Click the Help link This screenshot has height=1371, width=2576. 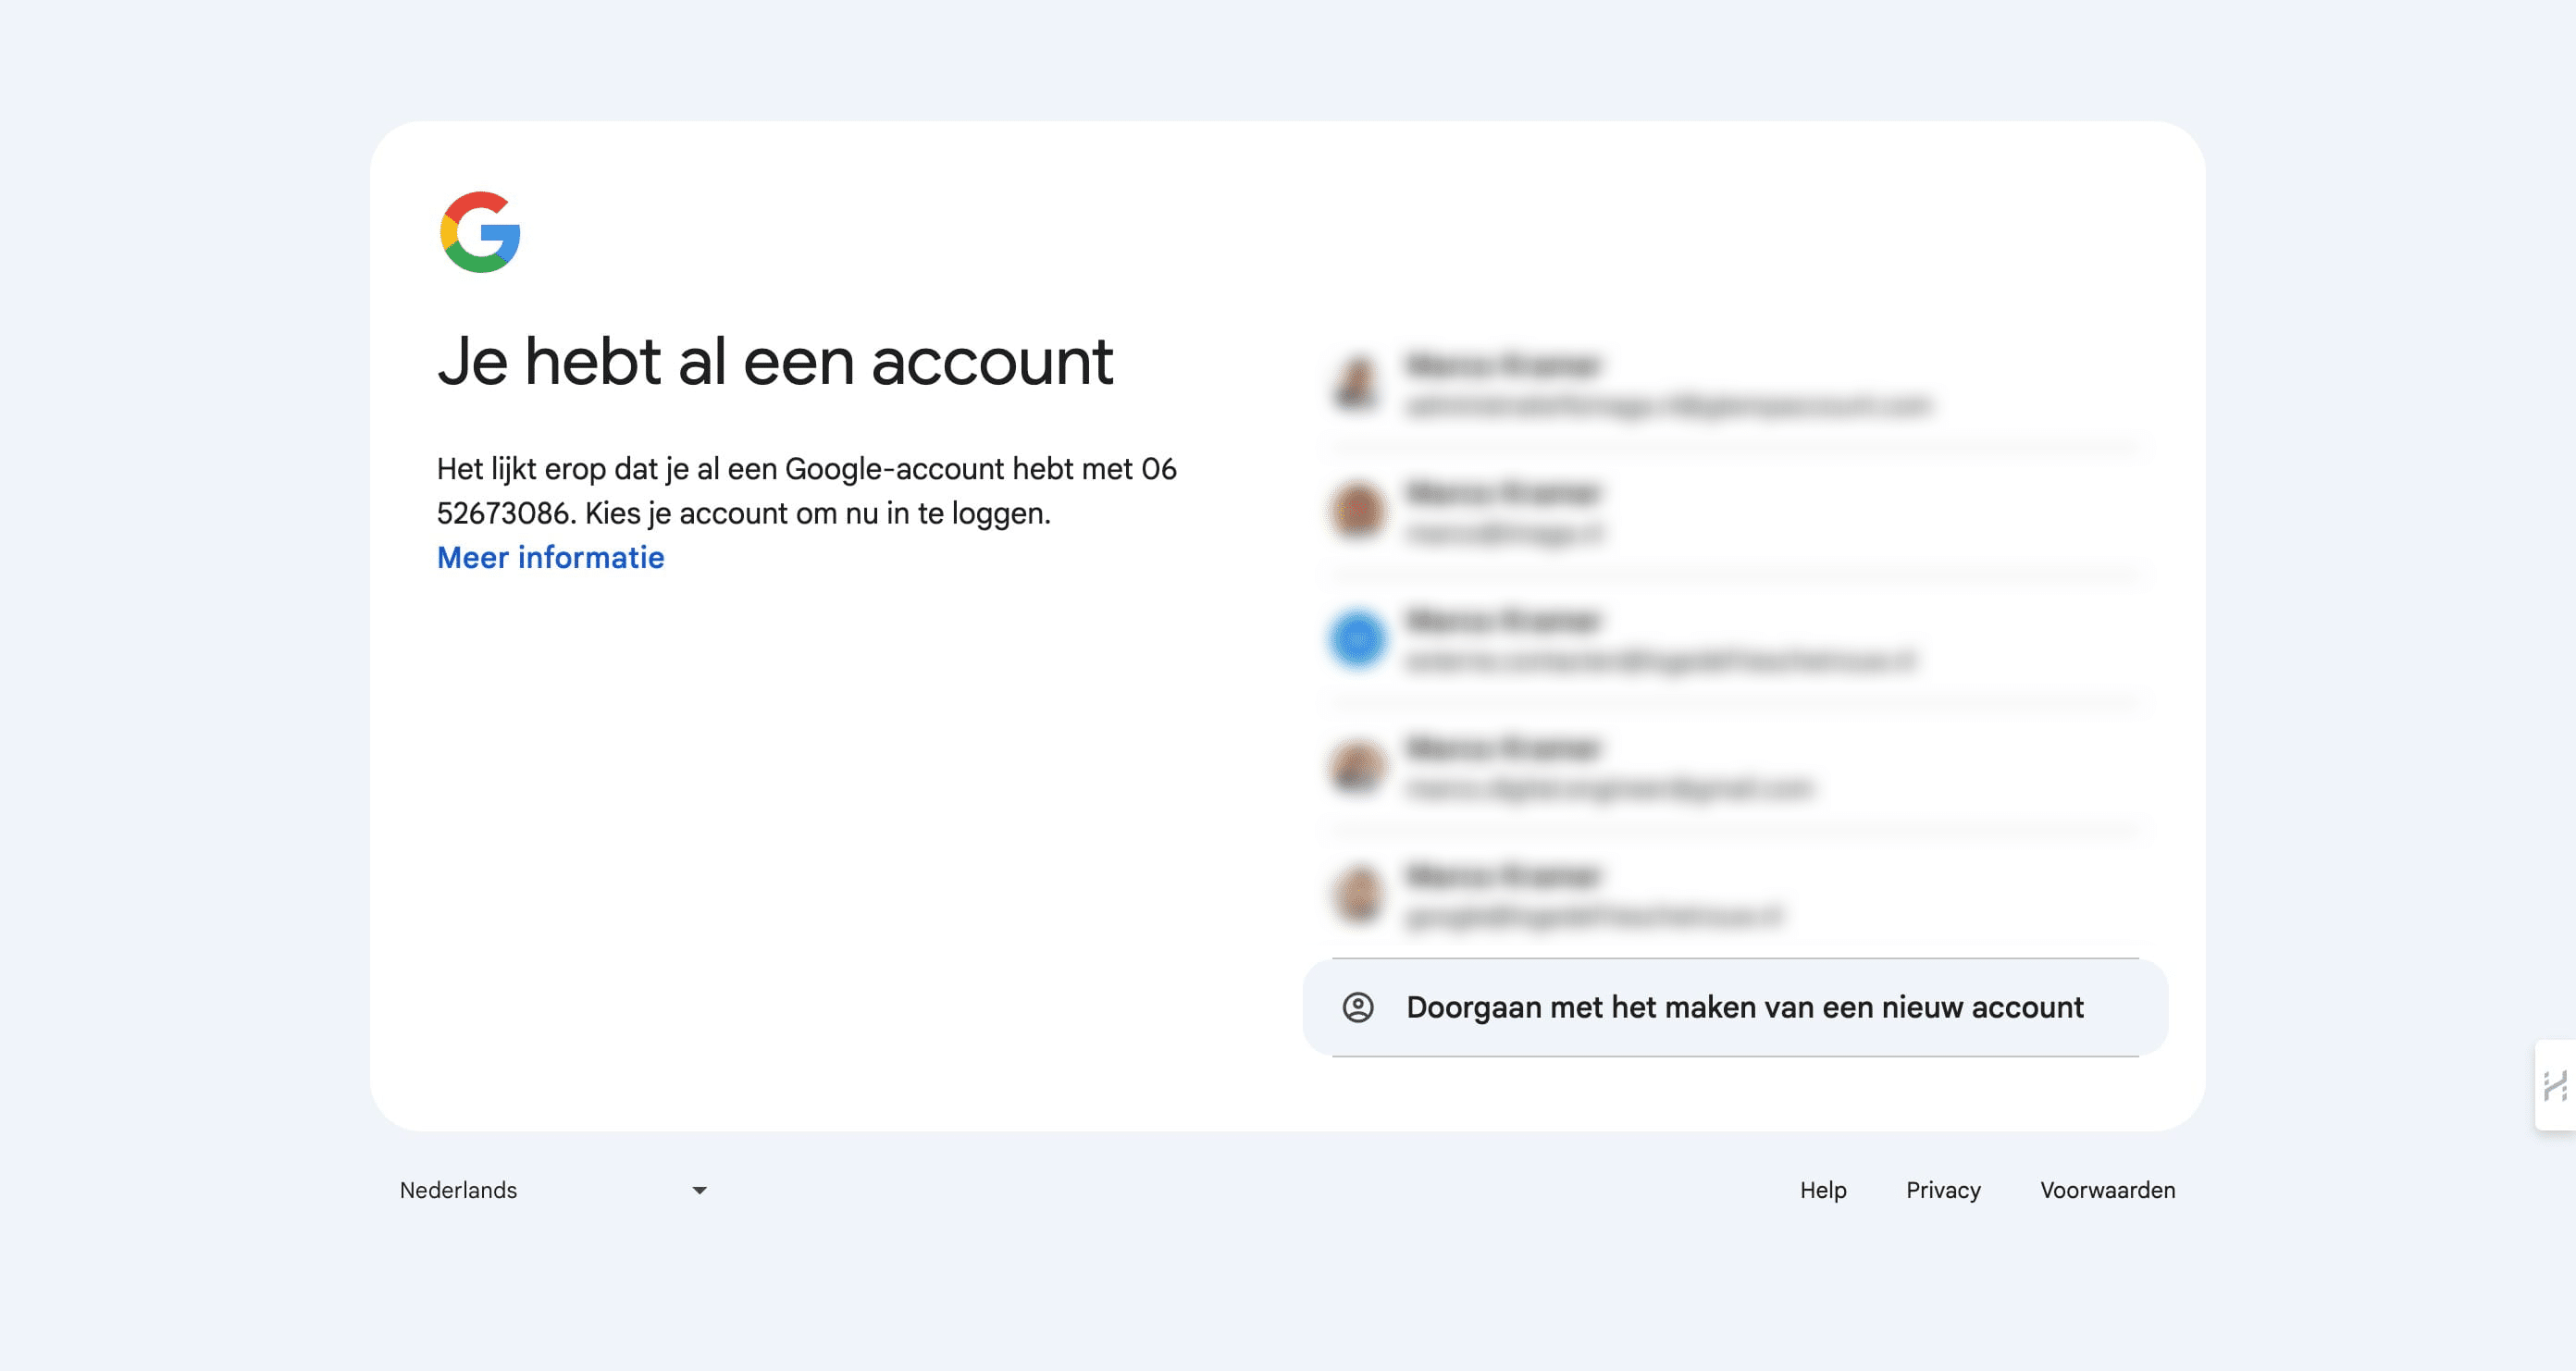tap(1824, 1190)
